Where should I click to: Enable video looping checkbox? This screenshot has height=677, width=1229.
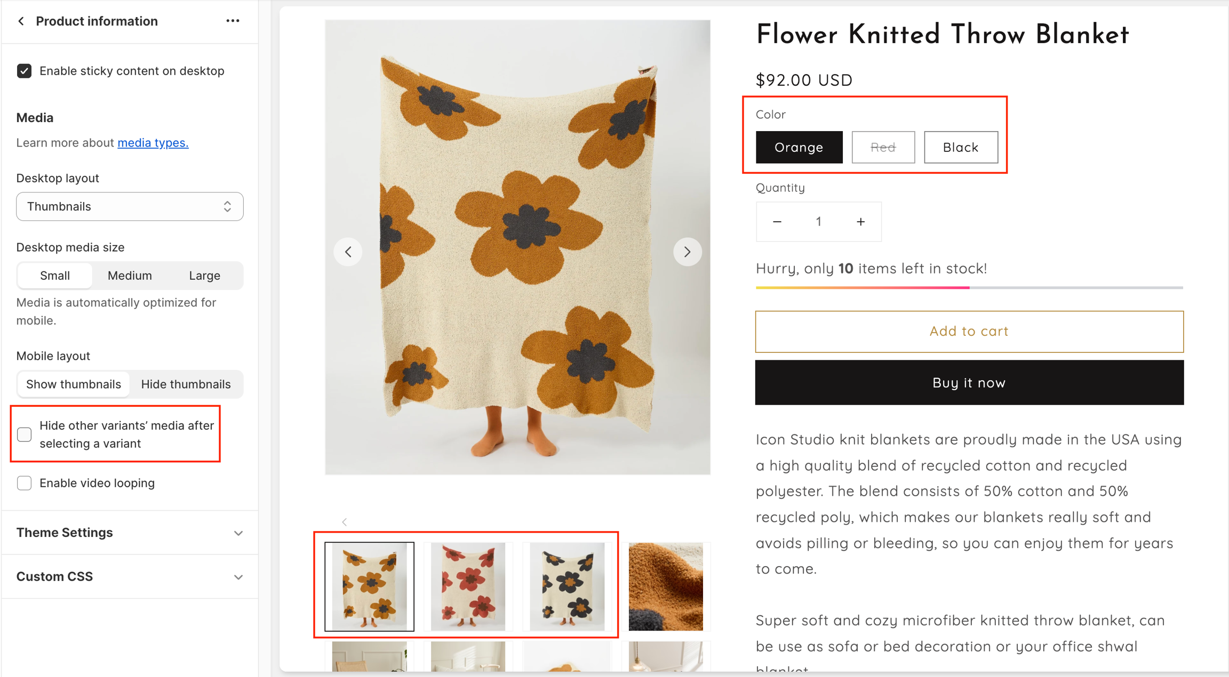coord(24,483)
